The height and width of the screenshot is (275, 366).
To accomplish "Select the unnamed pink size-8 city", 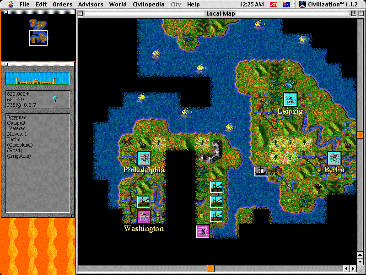I will click(203, 231).
